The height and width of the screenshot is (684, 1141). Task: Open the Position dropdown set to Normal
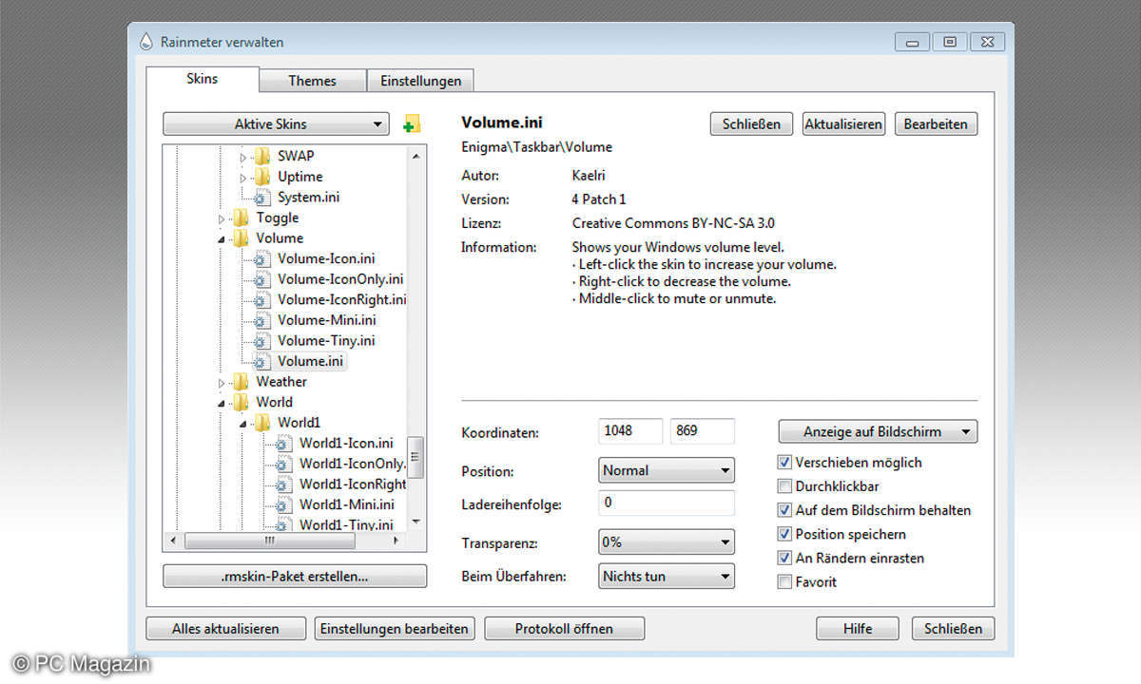(x=667, y=470)
